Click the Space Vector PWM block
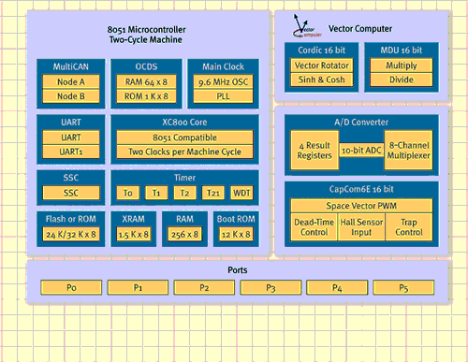468x362 pixels. coord(361,206)
